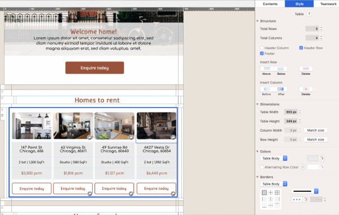
Task: Toggle the Footer checkbox
Action: point(262,53)
